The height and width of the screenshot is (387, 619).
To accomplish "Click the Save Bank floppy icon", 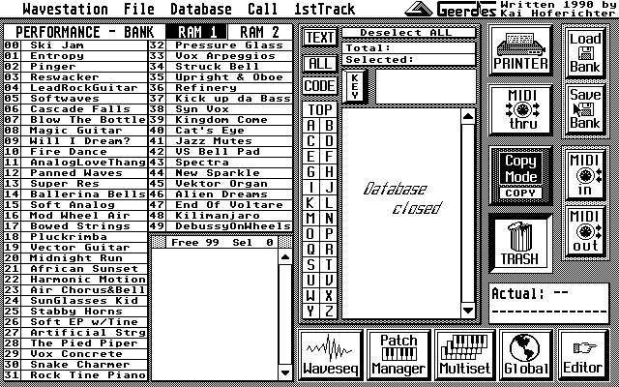I will (x=584, y=109).
